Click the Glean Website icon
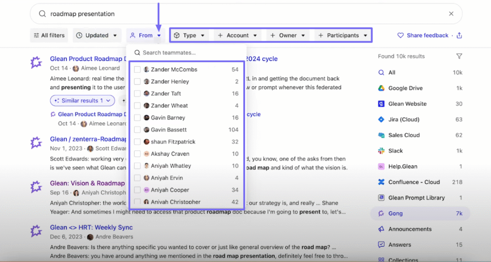 coord(381,104)
